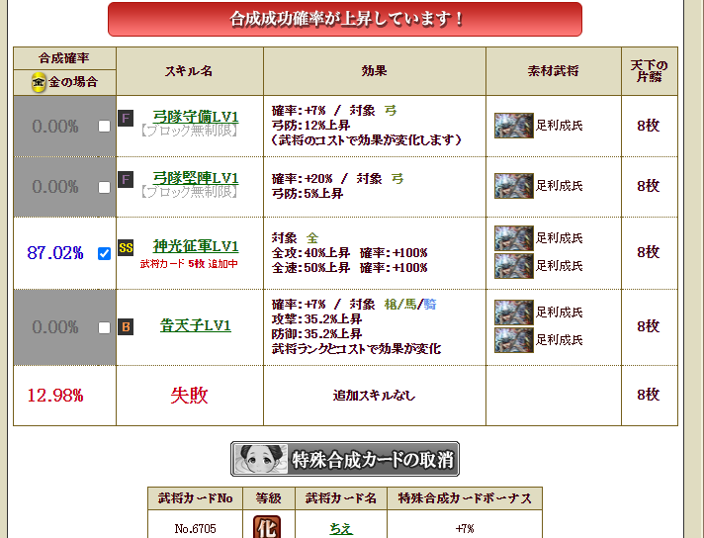This screenshot has height=538, width=704.
Task: Open the 弓隊堅陣LV1 skill link
Action: [x=196, y=178]
